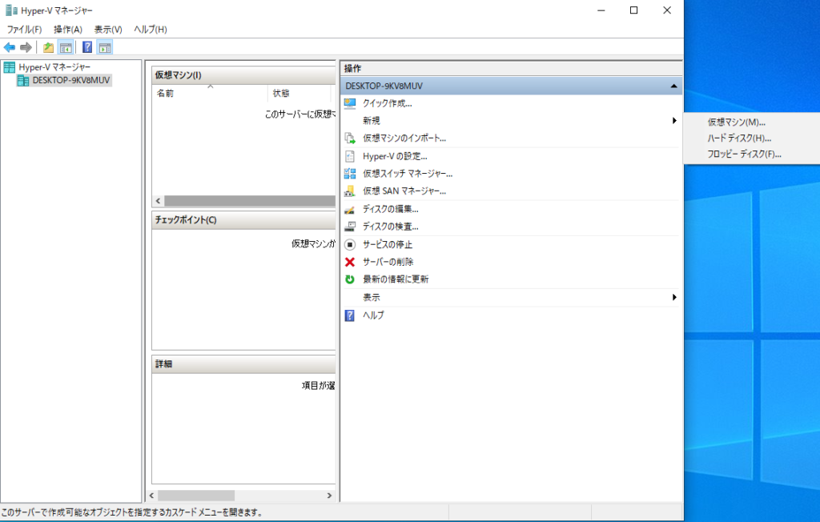Collapse the DESKTOP-9KV8MUV actions header arrow
820x522 pixels.
673,86
